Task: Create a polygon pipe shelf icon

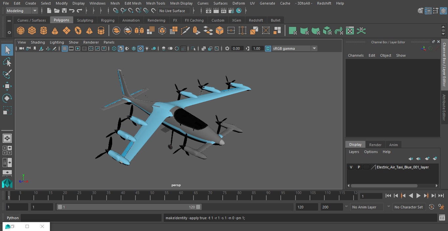Action: [101, 31]
